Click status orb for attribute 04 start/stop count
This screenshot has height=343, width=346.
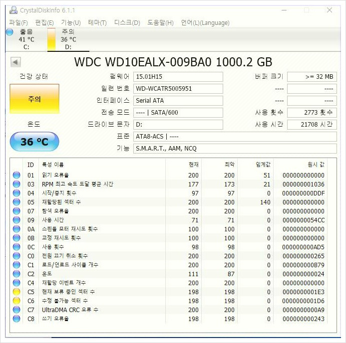(16, 193)
